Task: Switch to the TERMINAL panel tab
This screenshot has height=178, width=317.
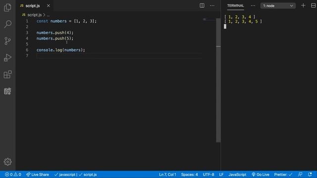Action: point(235,5)
